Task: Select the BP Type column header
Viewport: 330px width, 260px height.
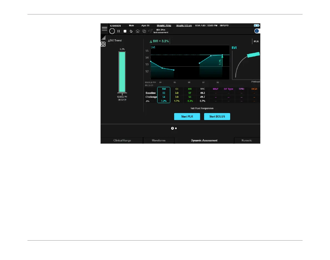Action: point(229,89)
